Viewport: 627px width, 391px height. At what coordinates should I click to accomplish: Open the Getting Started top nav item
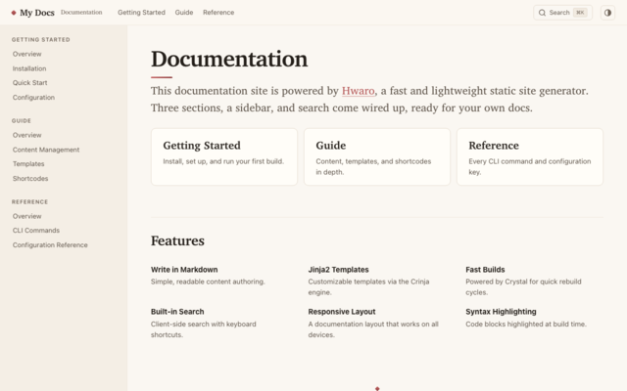141,13
